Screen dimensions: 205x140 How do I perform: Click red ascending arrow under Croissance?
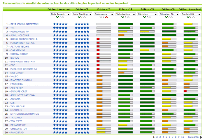pos(106,17)
